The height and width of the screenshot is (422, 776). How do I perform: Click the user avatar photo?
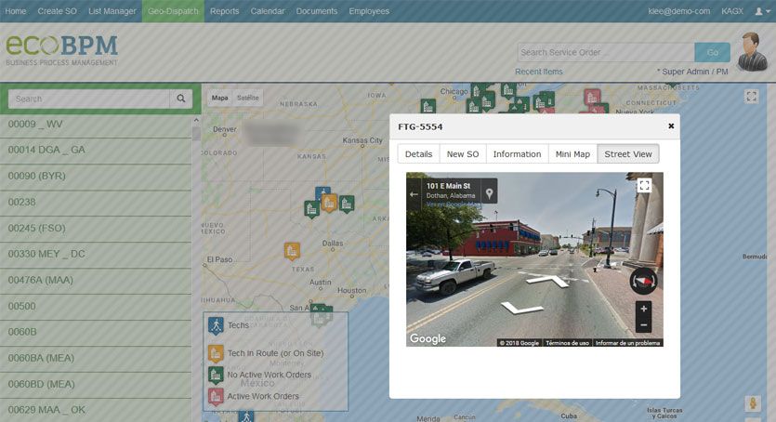752,52
